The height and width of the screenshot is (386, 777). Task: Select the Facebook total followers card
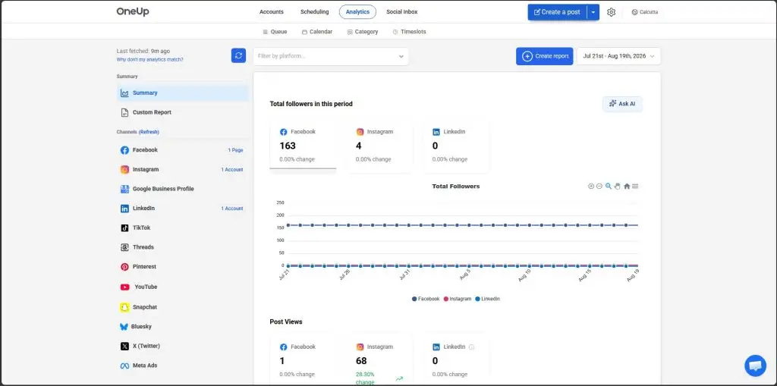click(x=303, y=146)
